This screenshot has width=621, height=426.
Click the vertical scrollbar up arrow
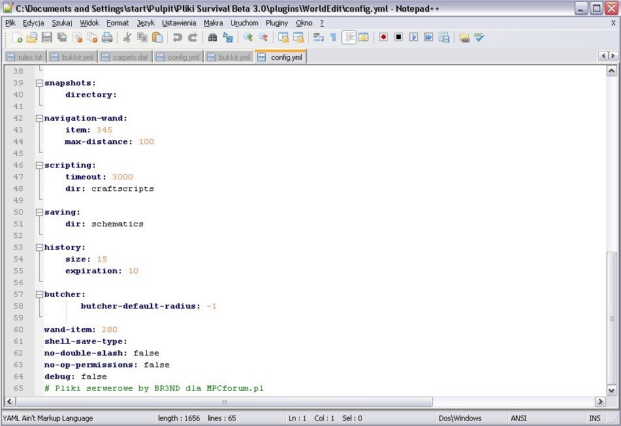[611, 71]
